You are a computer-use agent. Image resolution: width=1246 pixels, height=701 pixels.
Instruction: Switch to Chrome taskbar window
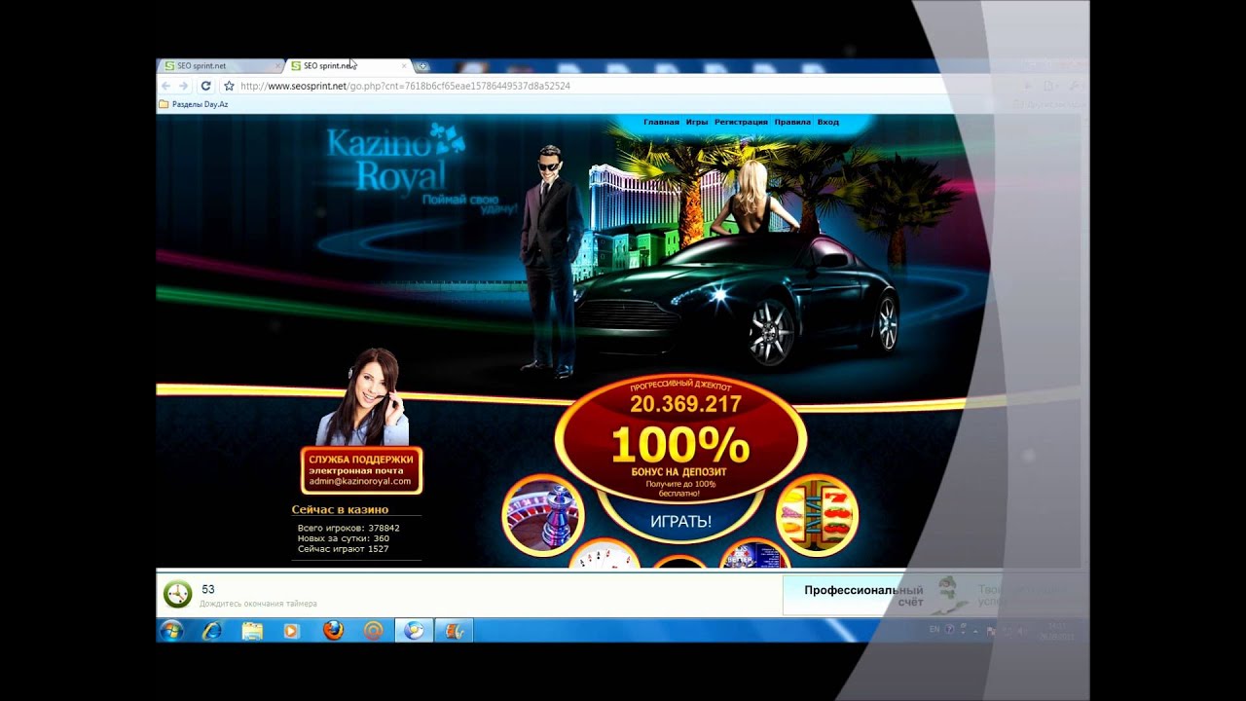coord(414,631)
